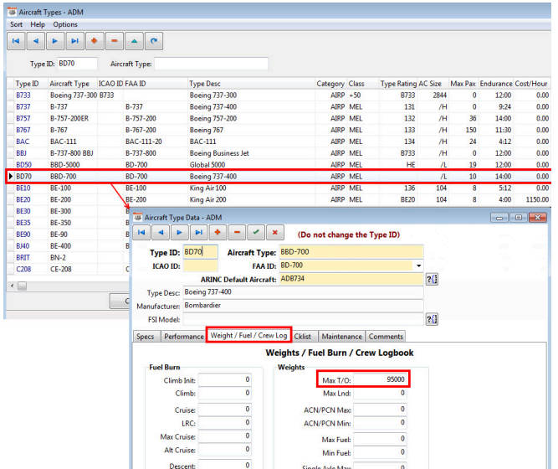Screen dimensions: 558x469
Task: Go to previous record in Aircraft Type Data window
Action: pyautogui.click(x=161, y=233)
